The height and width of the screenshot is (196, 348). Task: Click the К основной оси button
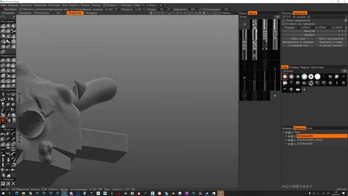tap(298, 45)
